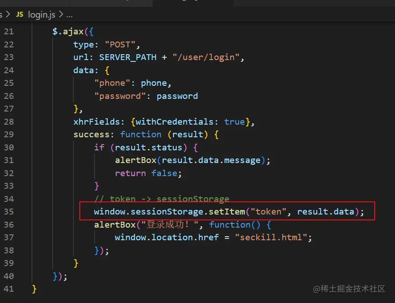
Task: Select SERVER_PATH identifier
Action: 128,57
